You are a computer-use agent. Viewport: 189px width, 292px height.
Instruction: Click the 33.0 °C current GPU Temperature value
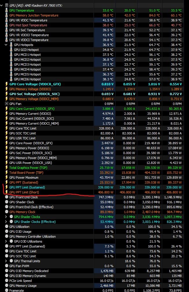click(x=108, y=10)
